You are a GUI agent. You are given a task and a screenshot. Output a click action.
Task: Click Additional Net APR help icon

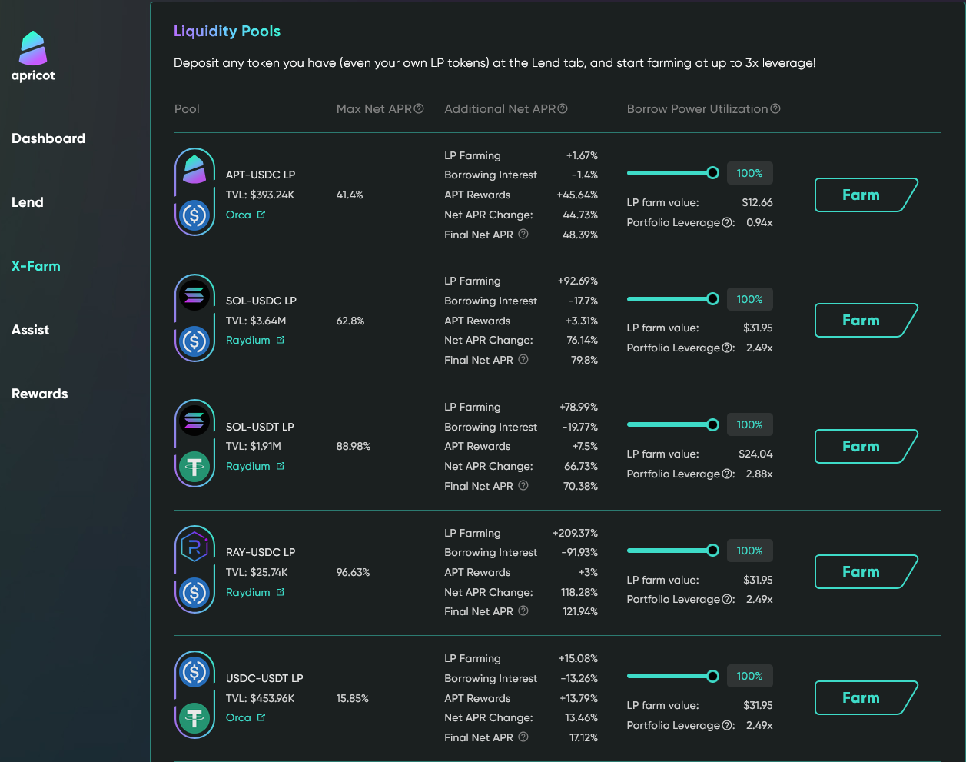coord(563,109)
